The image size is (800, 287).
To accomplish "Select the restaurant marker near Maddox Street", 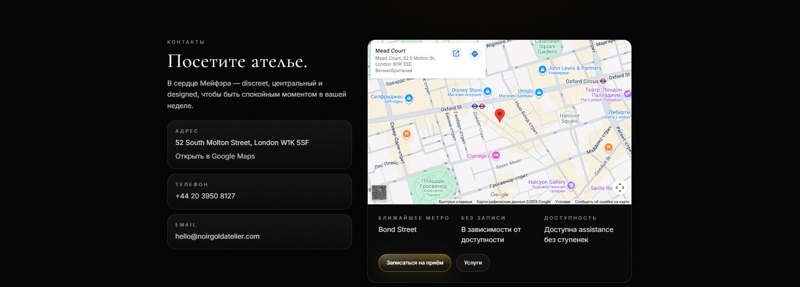I will tap(608, 148).
